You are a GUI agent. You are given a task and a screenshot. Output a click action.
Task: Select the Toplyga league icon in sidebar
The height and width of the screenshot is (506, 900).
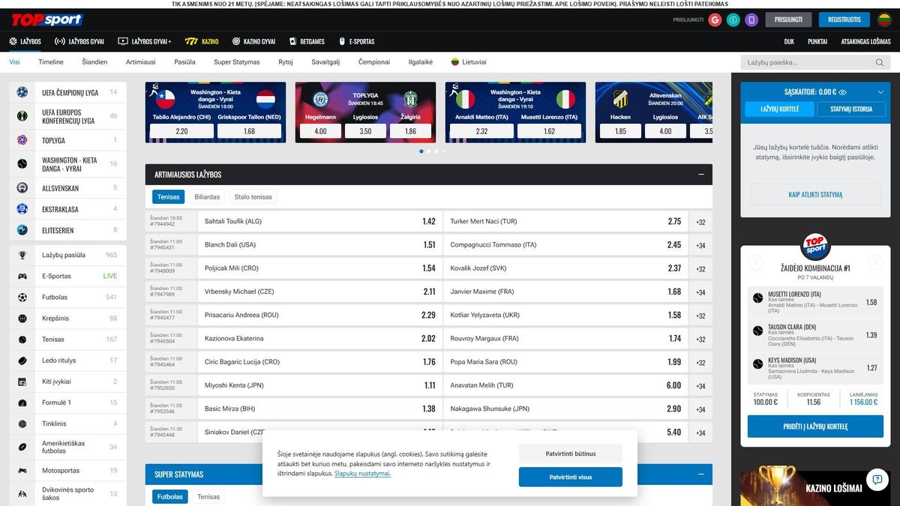22,140
